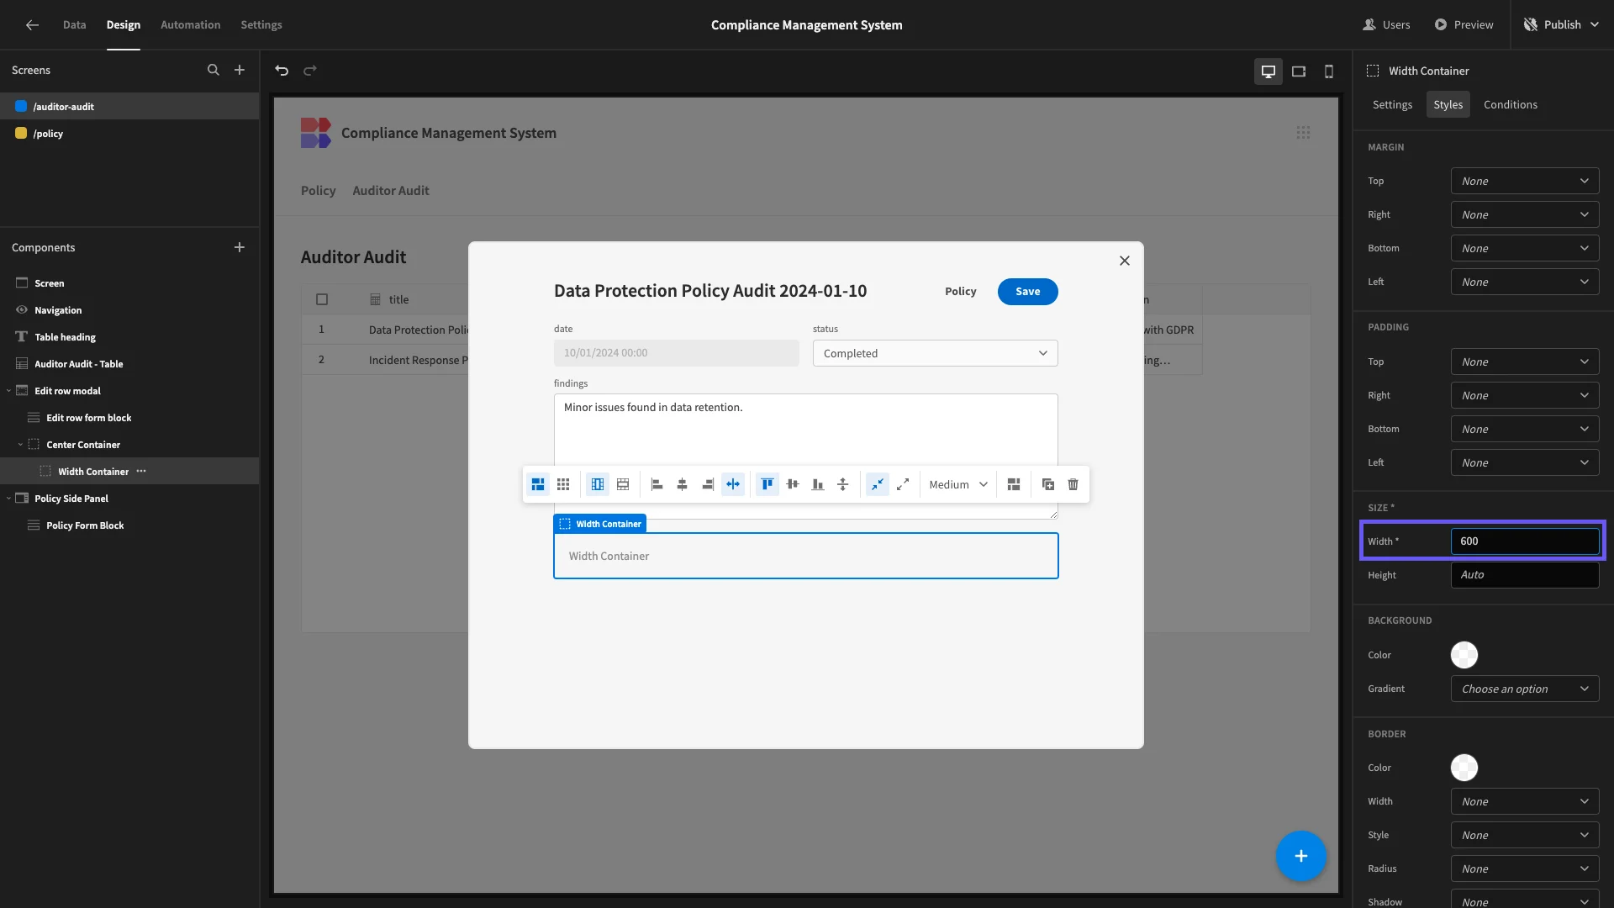Click the grow expand arrows icon

point(903,484)
